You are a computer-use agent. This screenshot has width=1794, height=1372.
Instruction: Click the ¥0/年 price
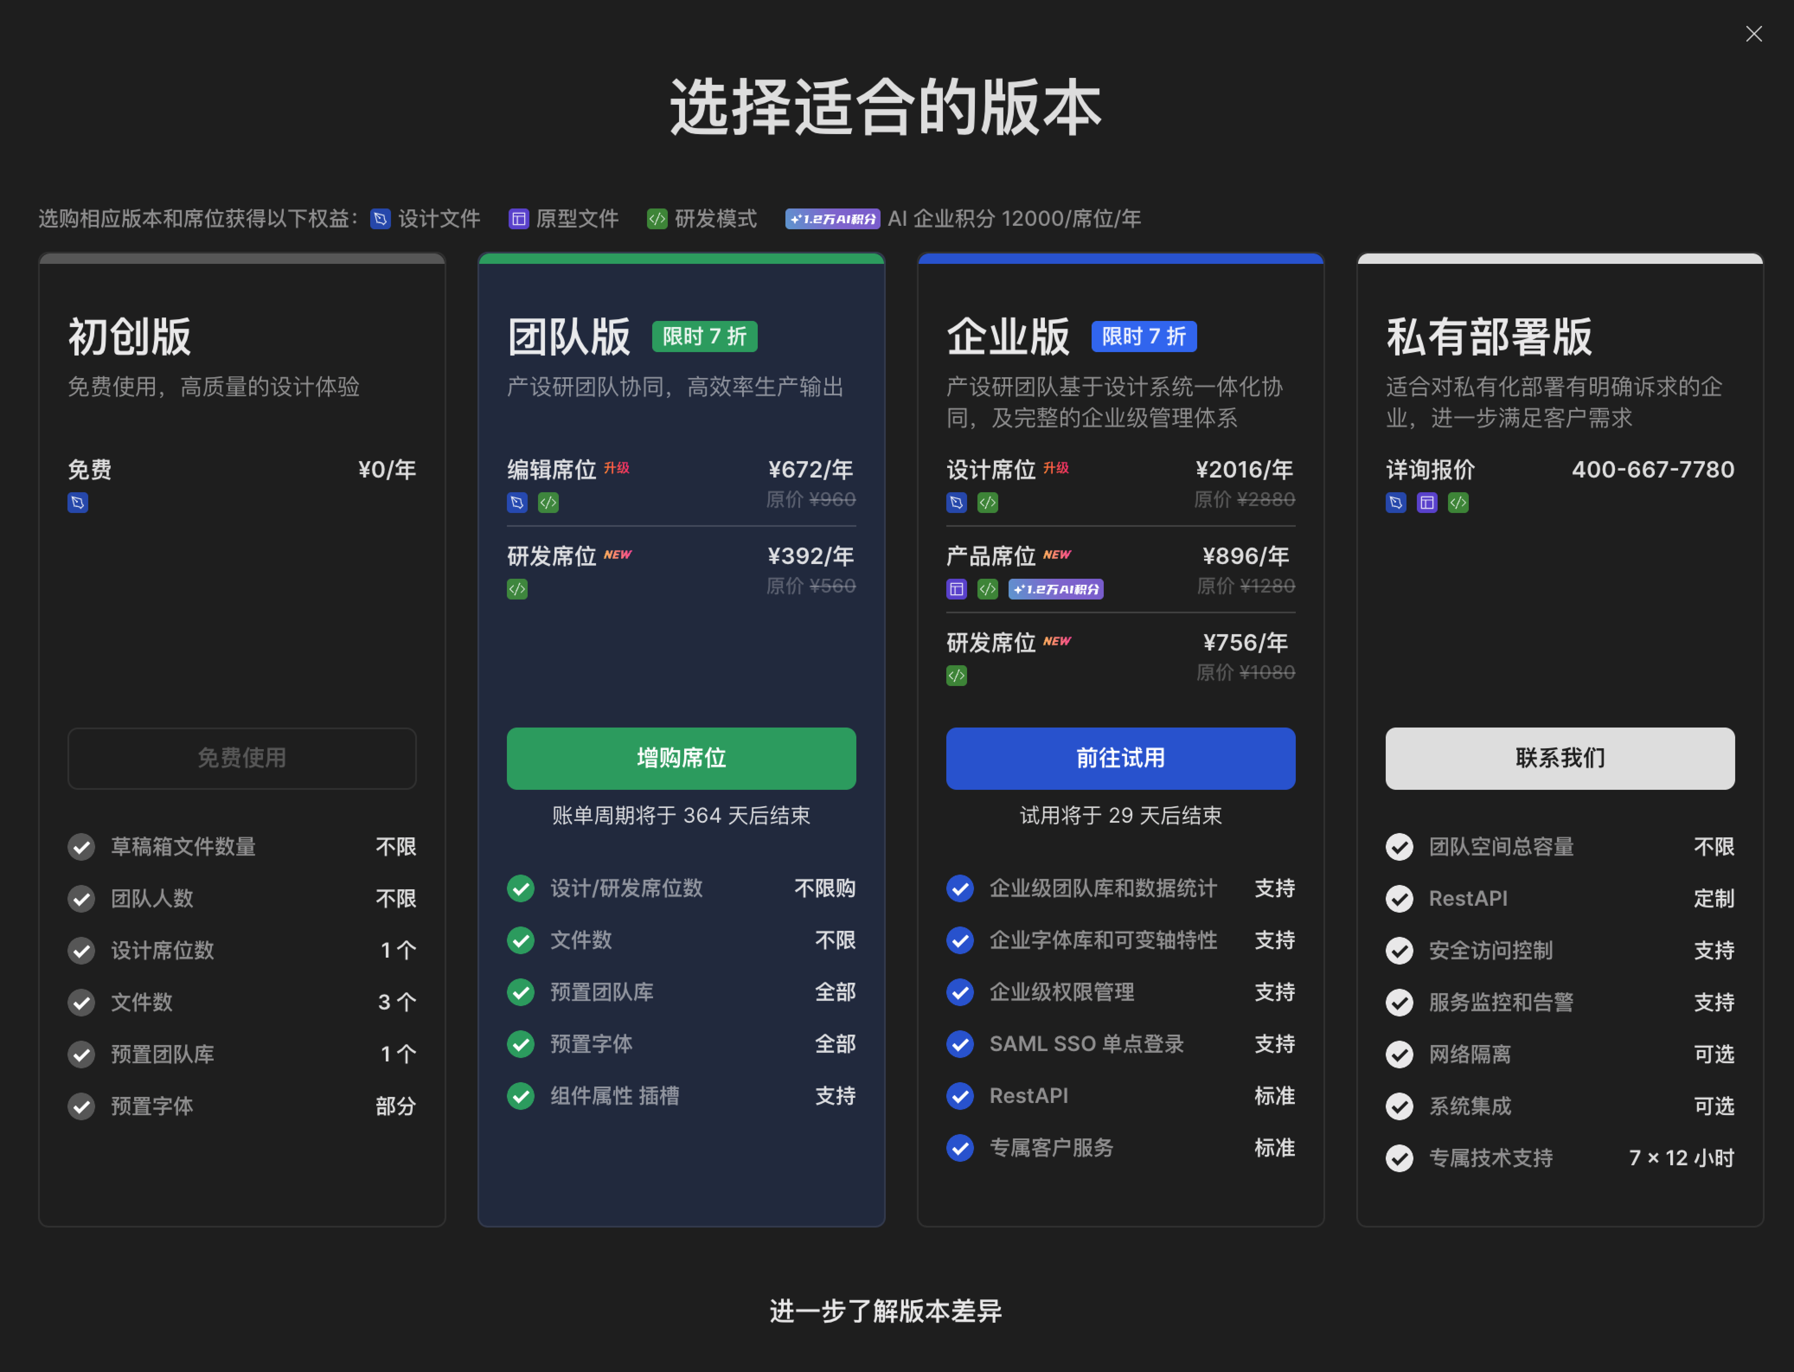click(x=387, y=469)
